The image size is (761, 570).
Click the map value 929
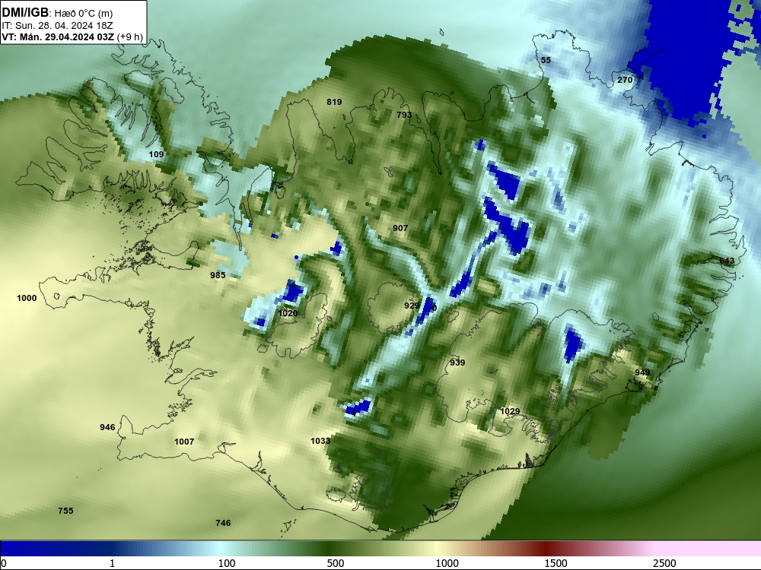412,306
